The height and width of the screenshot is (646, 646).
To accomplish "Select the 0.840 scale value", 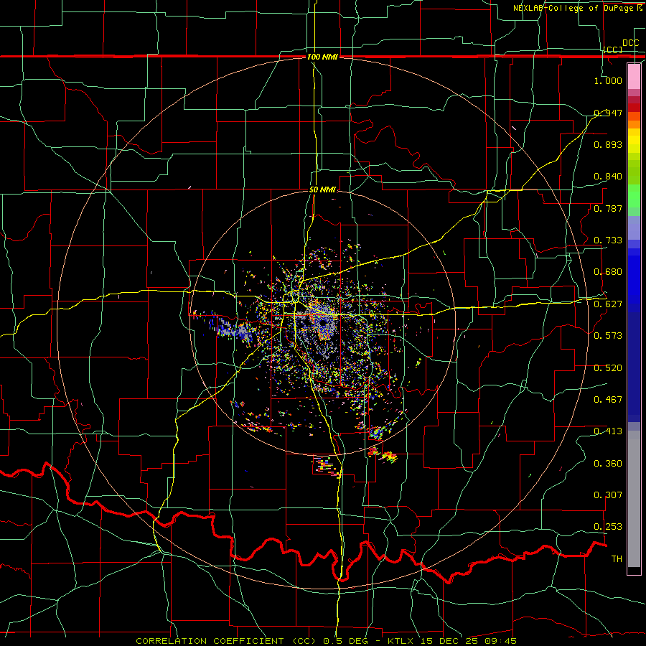I will tap(608, 177).
